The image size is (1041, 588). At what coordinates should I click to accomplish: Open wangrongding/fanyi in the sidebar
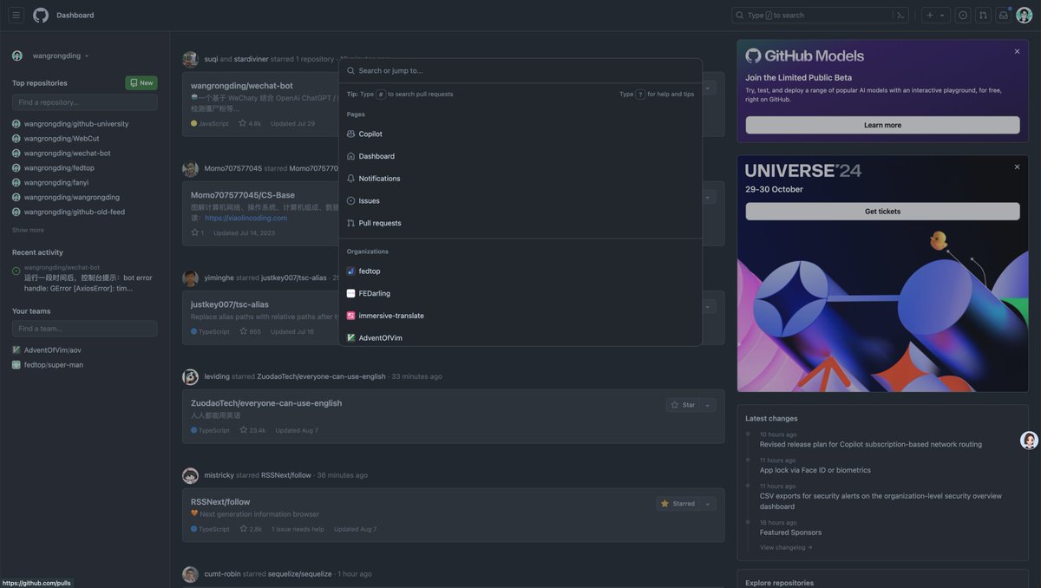tap(56, 183)
